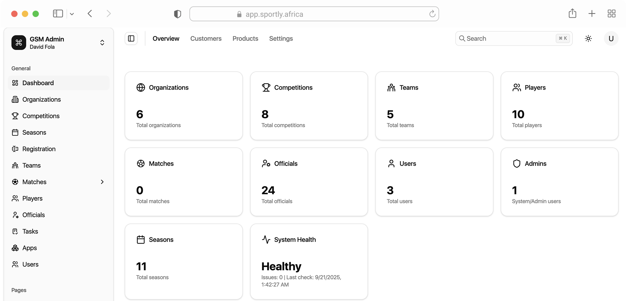Toggle the app sidebar panel button

131,39
